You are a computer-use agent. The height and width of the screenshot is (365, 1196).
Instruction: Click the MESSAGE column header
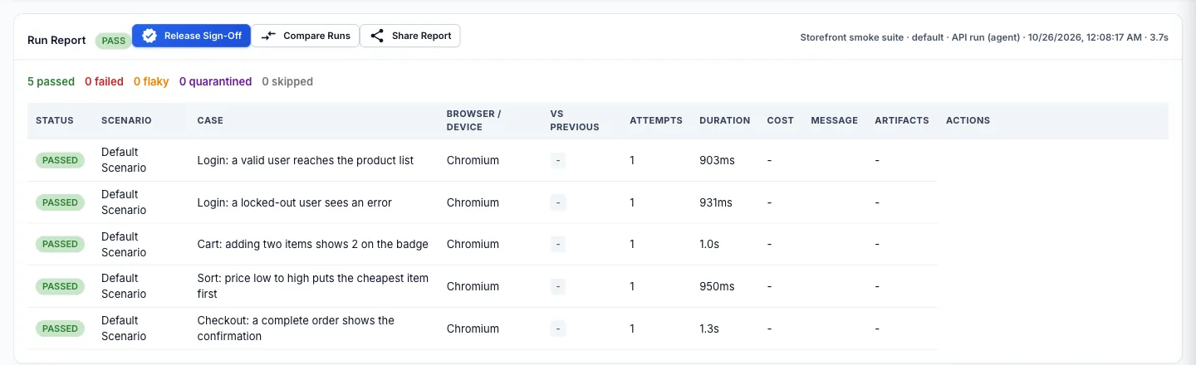tap(834, 120)
